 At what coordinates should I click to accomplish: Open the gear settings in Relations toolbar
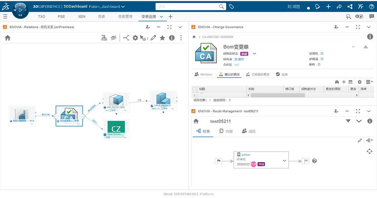pos(135,38)
